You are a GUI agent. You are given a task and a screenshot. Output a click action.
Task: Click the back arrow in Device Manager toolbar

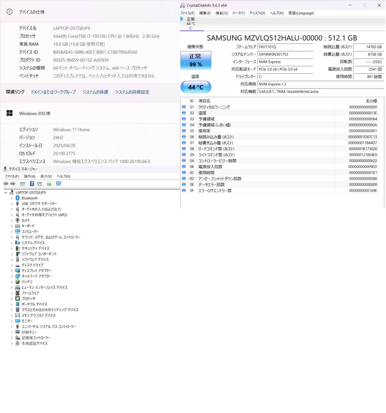(6, 184)
